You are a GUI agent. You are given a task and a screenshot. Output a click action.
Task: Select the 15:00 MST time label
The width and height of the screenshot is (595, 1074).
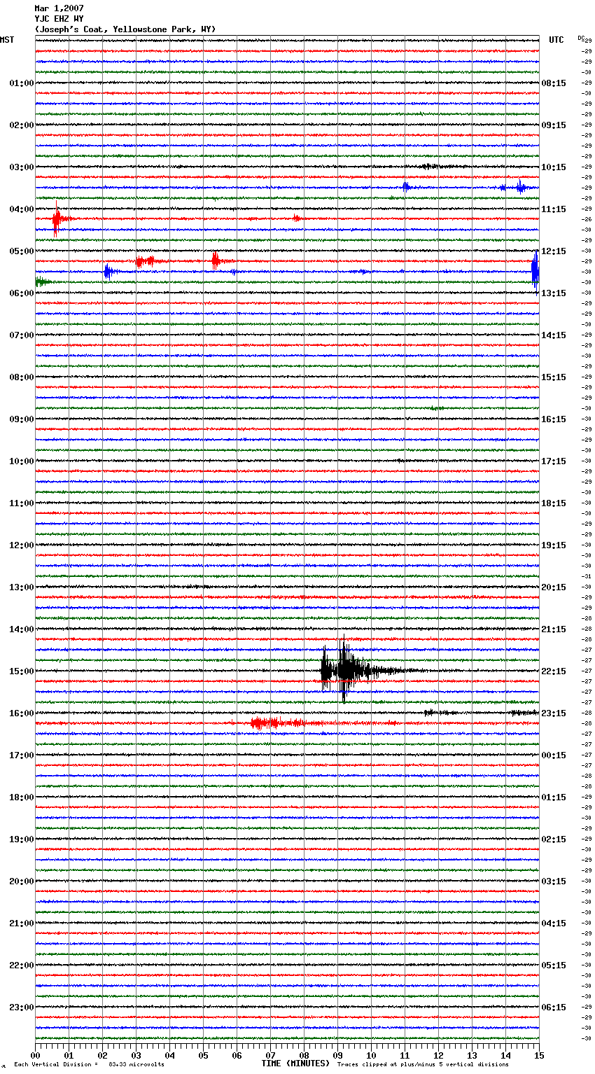[21, 671]
